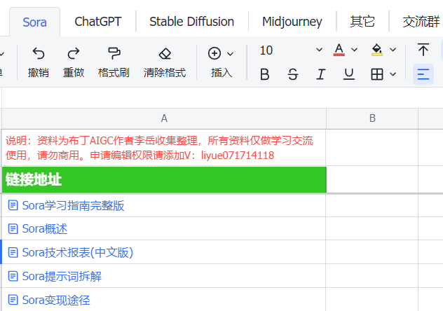The height and width of the screenshot is (311, 443).
Task: Expand the borders dropdown arrow
Action: pos(393,74)
